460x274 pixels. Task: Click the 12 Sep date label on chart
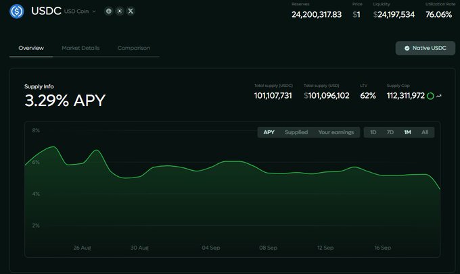325,248
